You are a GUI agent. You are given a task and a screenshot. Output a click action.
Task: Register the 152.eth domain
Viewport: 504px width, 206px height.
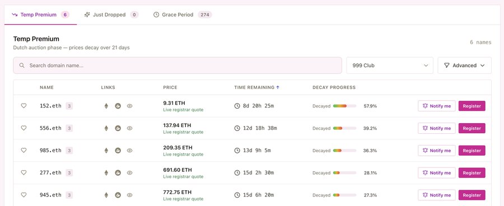pos(472,106)
